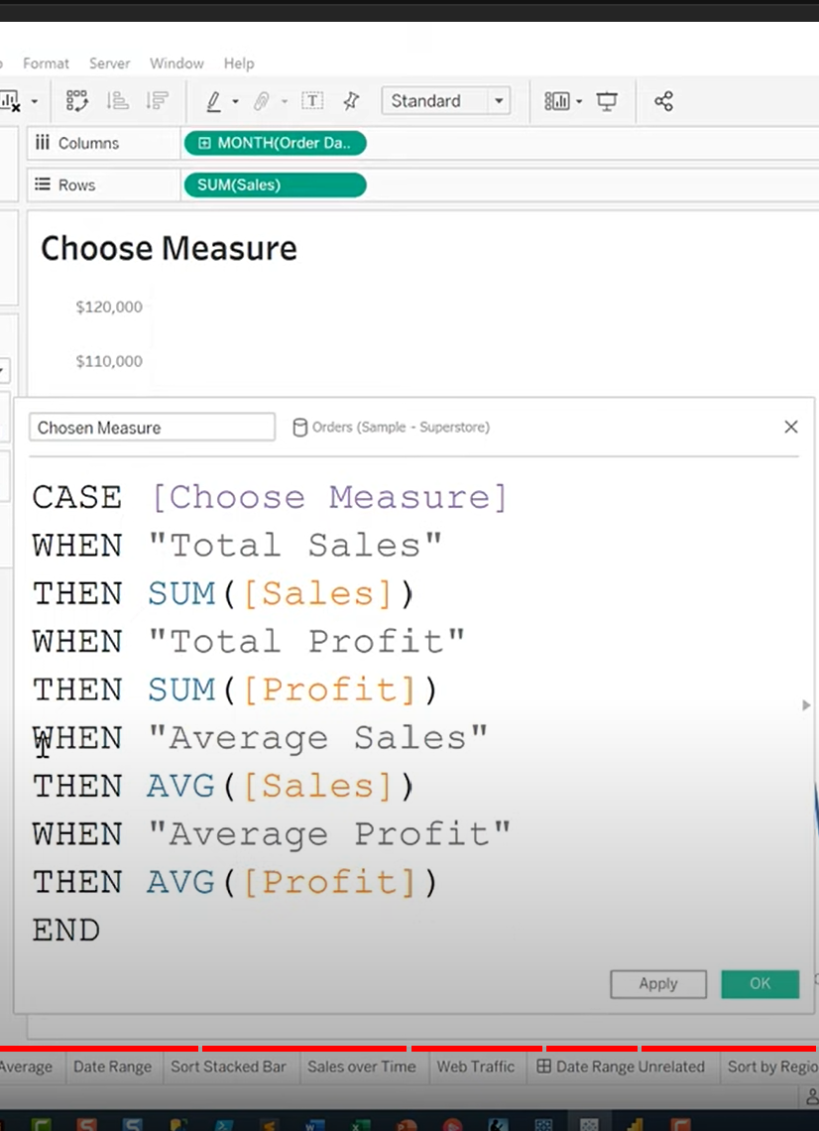Viewport: 819px width, 1131px height.
Task: Select the swap rows and columns tool
Action: click(76, 100)
